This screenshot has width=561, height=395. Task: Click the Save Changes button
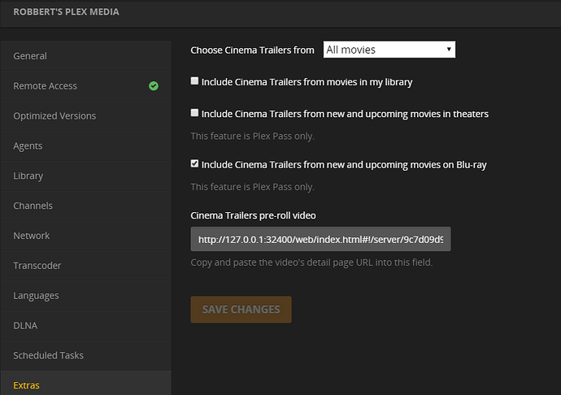[x=241, y=310]
